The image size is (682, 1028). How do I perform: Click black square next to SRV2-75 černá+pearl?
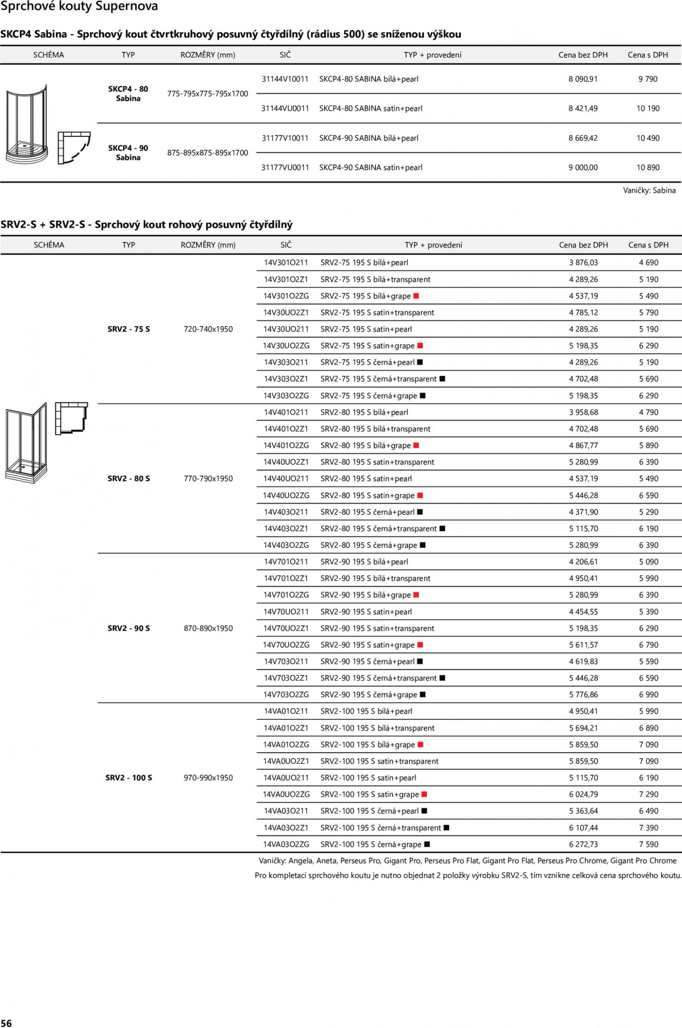click(x=420, y=362)
